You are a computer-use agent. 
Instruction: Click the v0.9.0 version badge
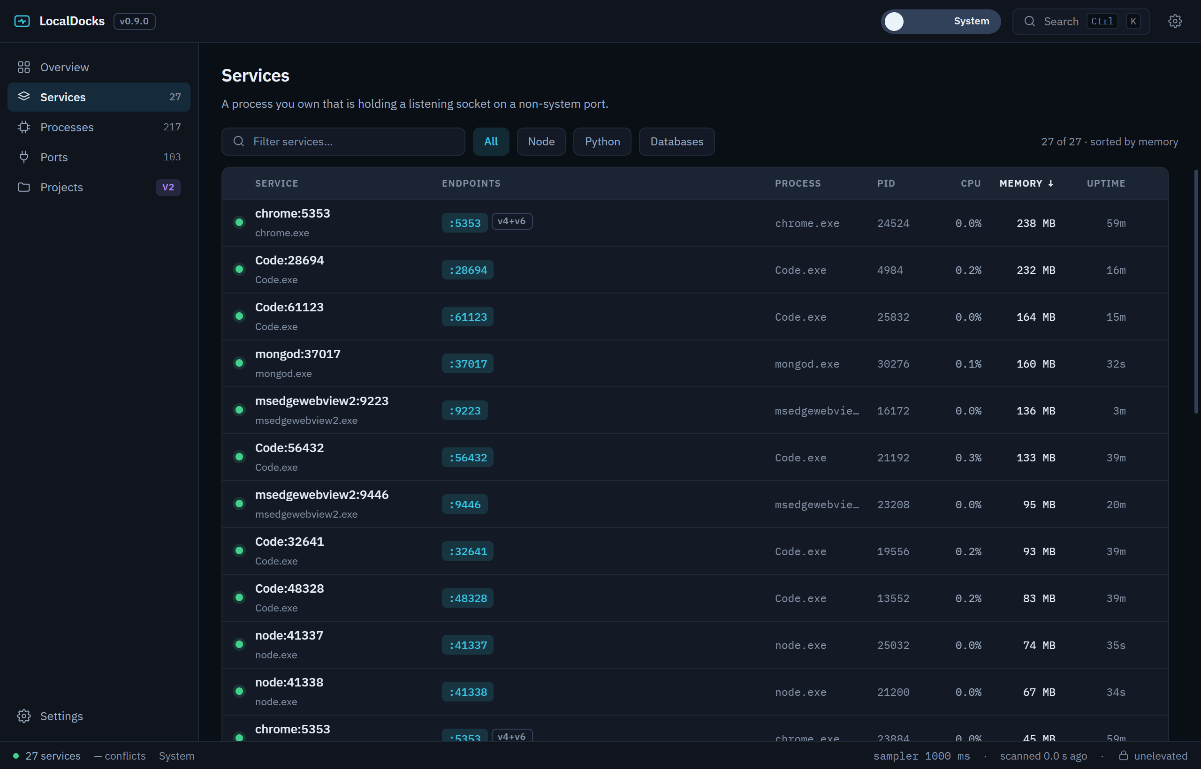click(x=134, y=21)
